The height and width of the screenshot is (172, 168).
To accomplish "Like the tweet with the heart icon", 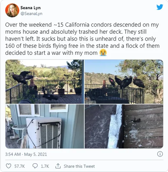I will (x=9, y=166).
